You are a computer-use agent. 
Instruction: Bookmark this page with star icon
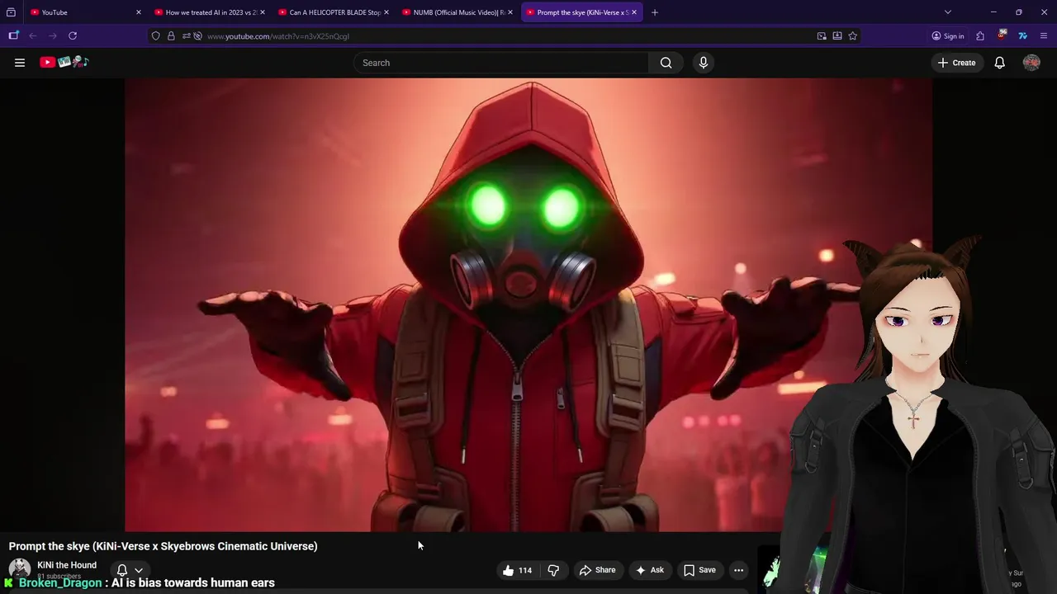[853, 36]
